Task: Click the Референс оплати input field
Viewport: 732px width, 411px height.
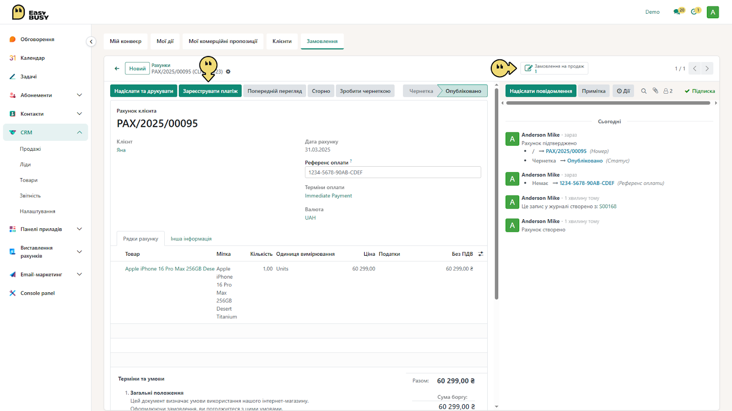Action: tap(393, 172)
